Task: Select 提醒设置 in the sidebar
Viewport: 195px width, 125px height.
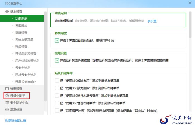Action: click(x=21, y=33)
